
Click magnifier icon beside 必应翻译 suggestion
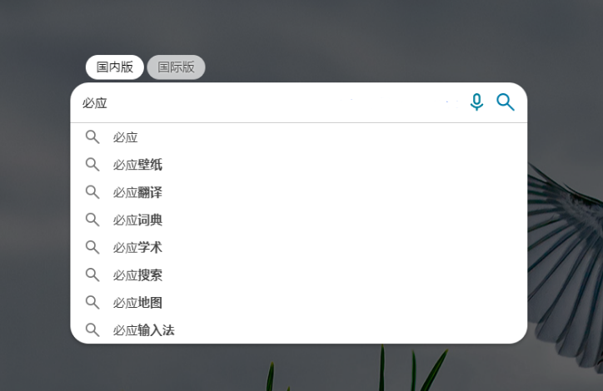coord(92,192)
